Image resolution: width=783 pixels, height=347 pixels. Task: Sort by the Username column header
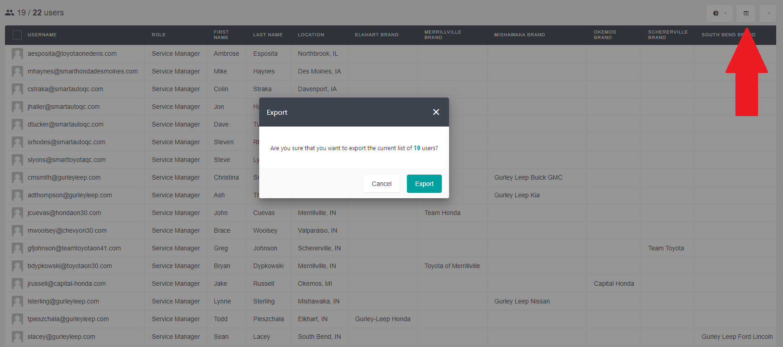[x=42, y=35]
